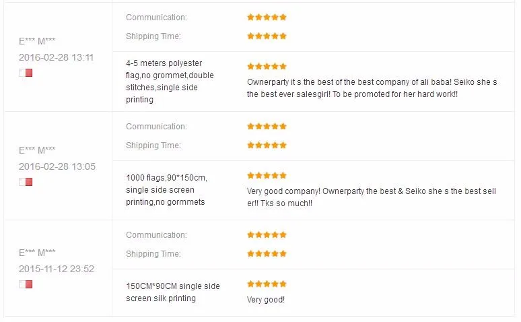Open the "1000 flags,90*150cm" product description

click(167, 190)
